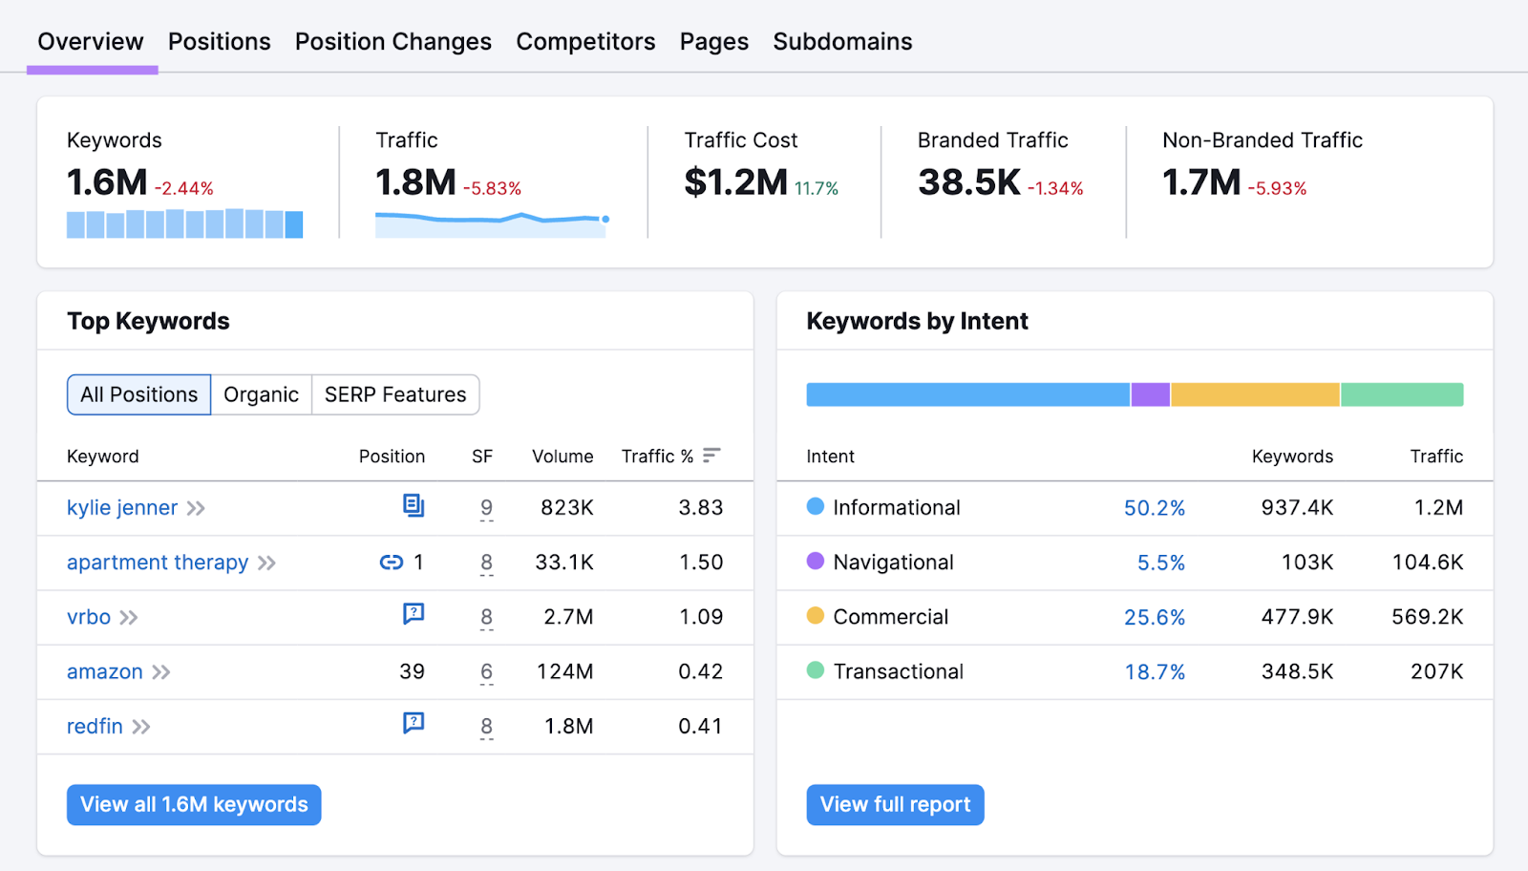The height and width of the screenshot is (871, 1528).
Task: Click View full report
Action: point(894,804)
